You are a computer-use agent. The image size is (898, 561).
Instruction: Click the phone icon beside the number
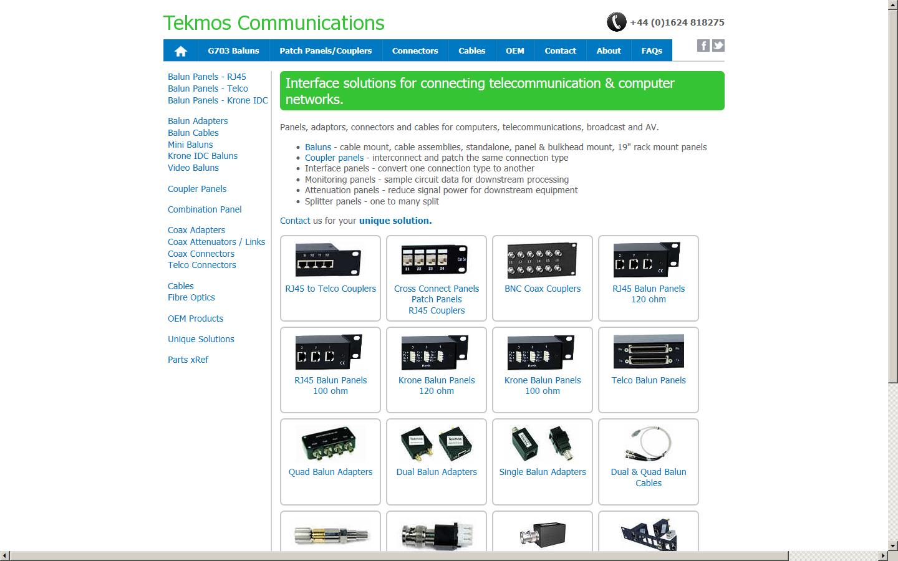616,22
